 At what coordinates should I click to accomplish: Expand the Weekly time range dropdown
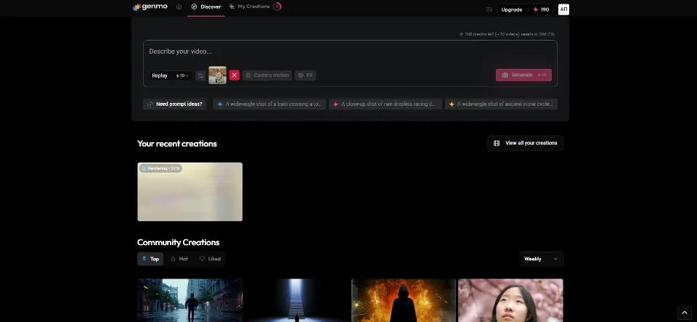[x=541, y=259]
